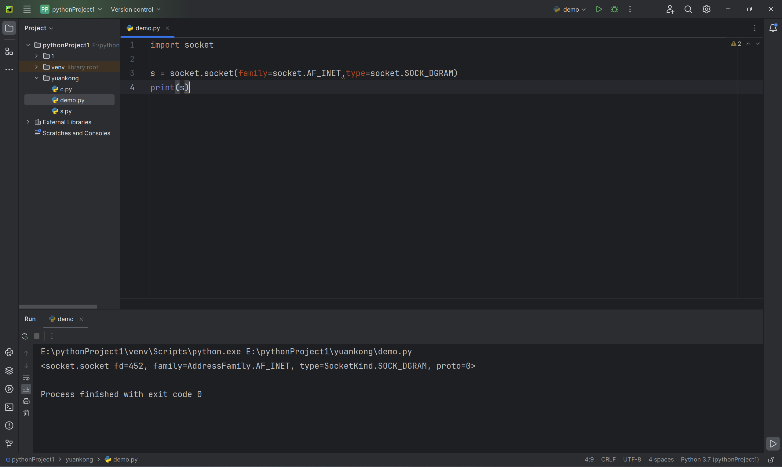Viewport: 782px width, 467px height.
Task: Open pythonProject1 project dropdown
Action: pyautogui.click(x=71, y=9)
